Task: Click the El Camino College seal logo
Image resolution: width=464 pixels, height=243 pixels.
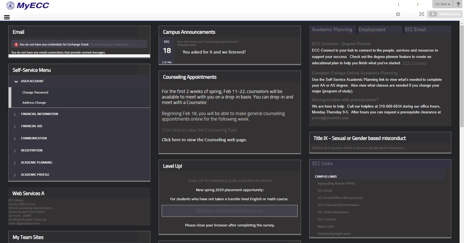Action: tap(11, 5)
